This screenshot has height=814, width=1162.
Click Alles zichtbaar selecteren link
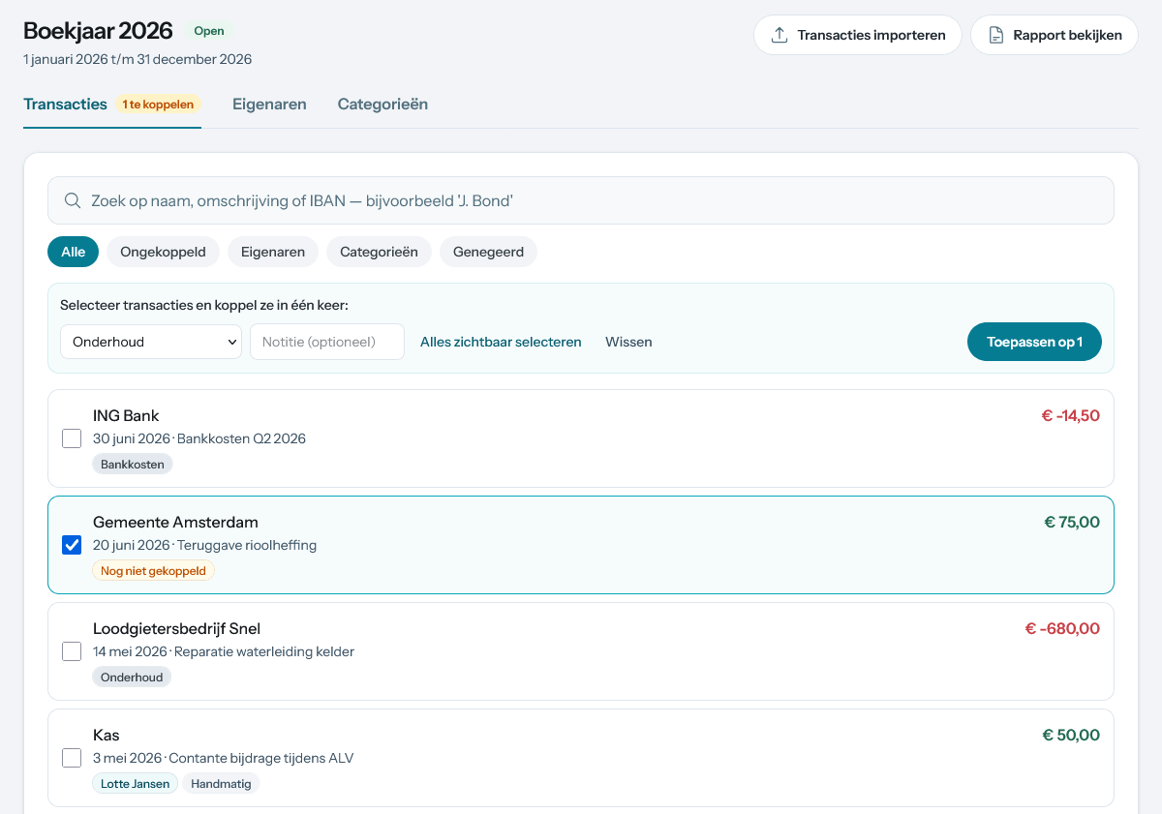pos(501,342)
